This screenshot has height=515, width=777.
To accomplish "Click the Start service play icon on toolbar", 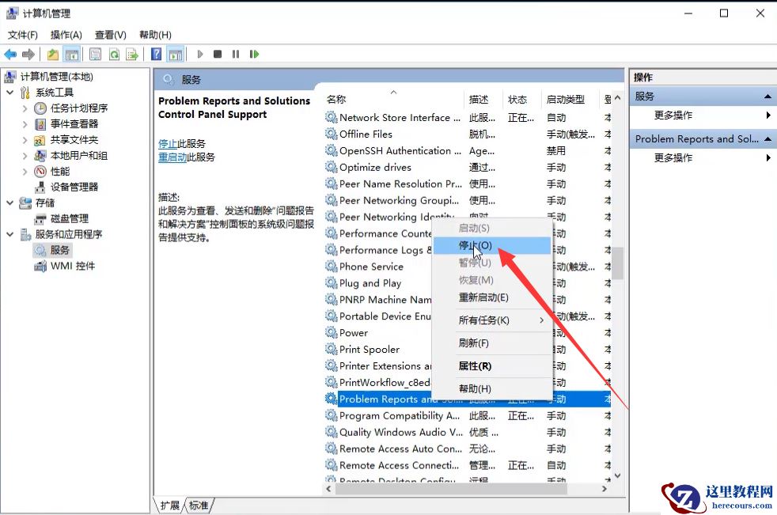I will pos(199,54).
